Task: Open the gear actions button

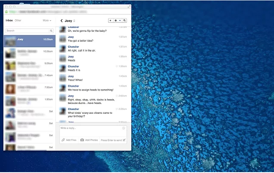Action: pyautogui.click(x=115, y=21)
